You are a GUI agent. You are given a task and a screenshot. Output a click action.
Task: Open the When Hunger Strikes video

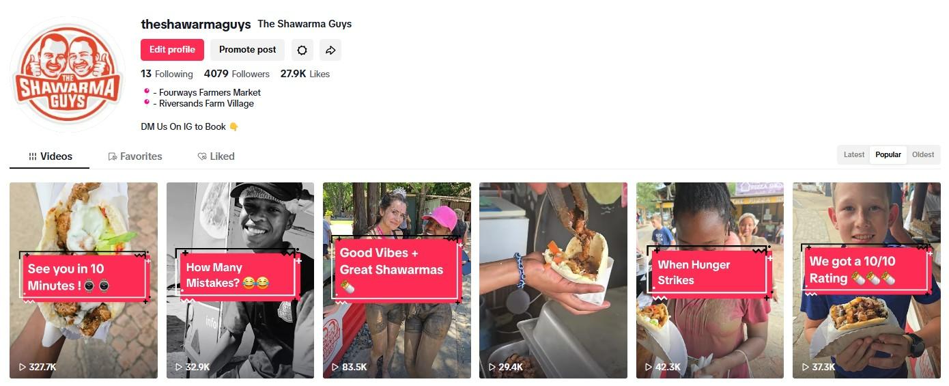coord(710,280)
